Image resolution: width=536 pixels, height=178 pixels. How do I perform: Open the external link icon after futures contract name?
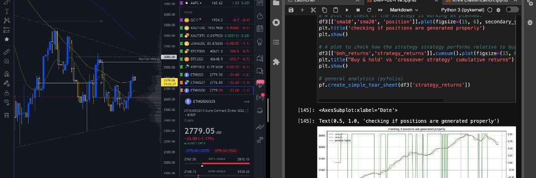pyautogui.click(x=247, y=111)
